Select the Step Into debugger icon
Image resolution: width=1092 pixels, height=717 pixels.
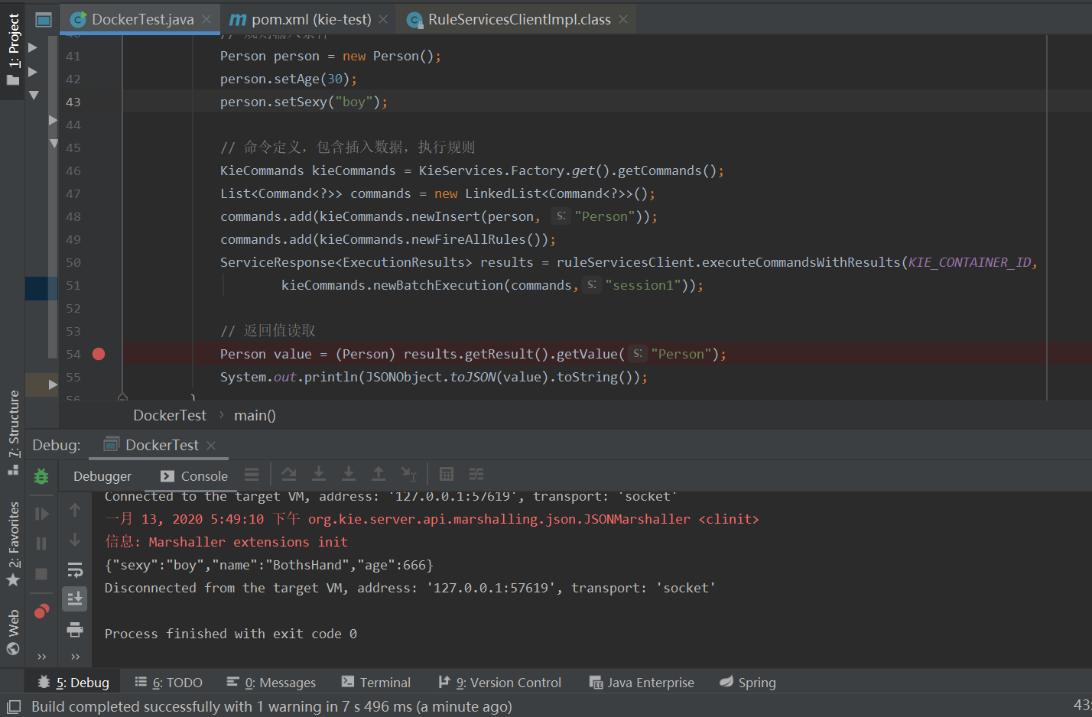319,475
